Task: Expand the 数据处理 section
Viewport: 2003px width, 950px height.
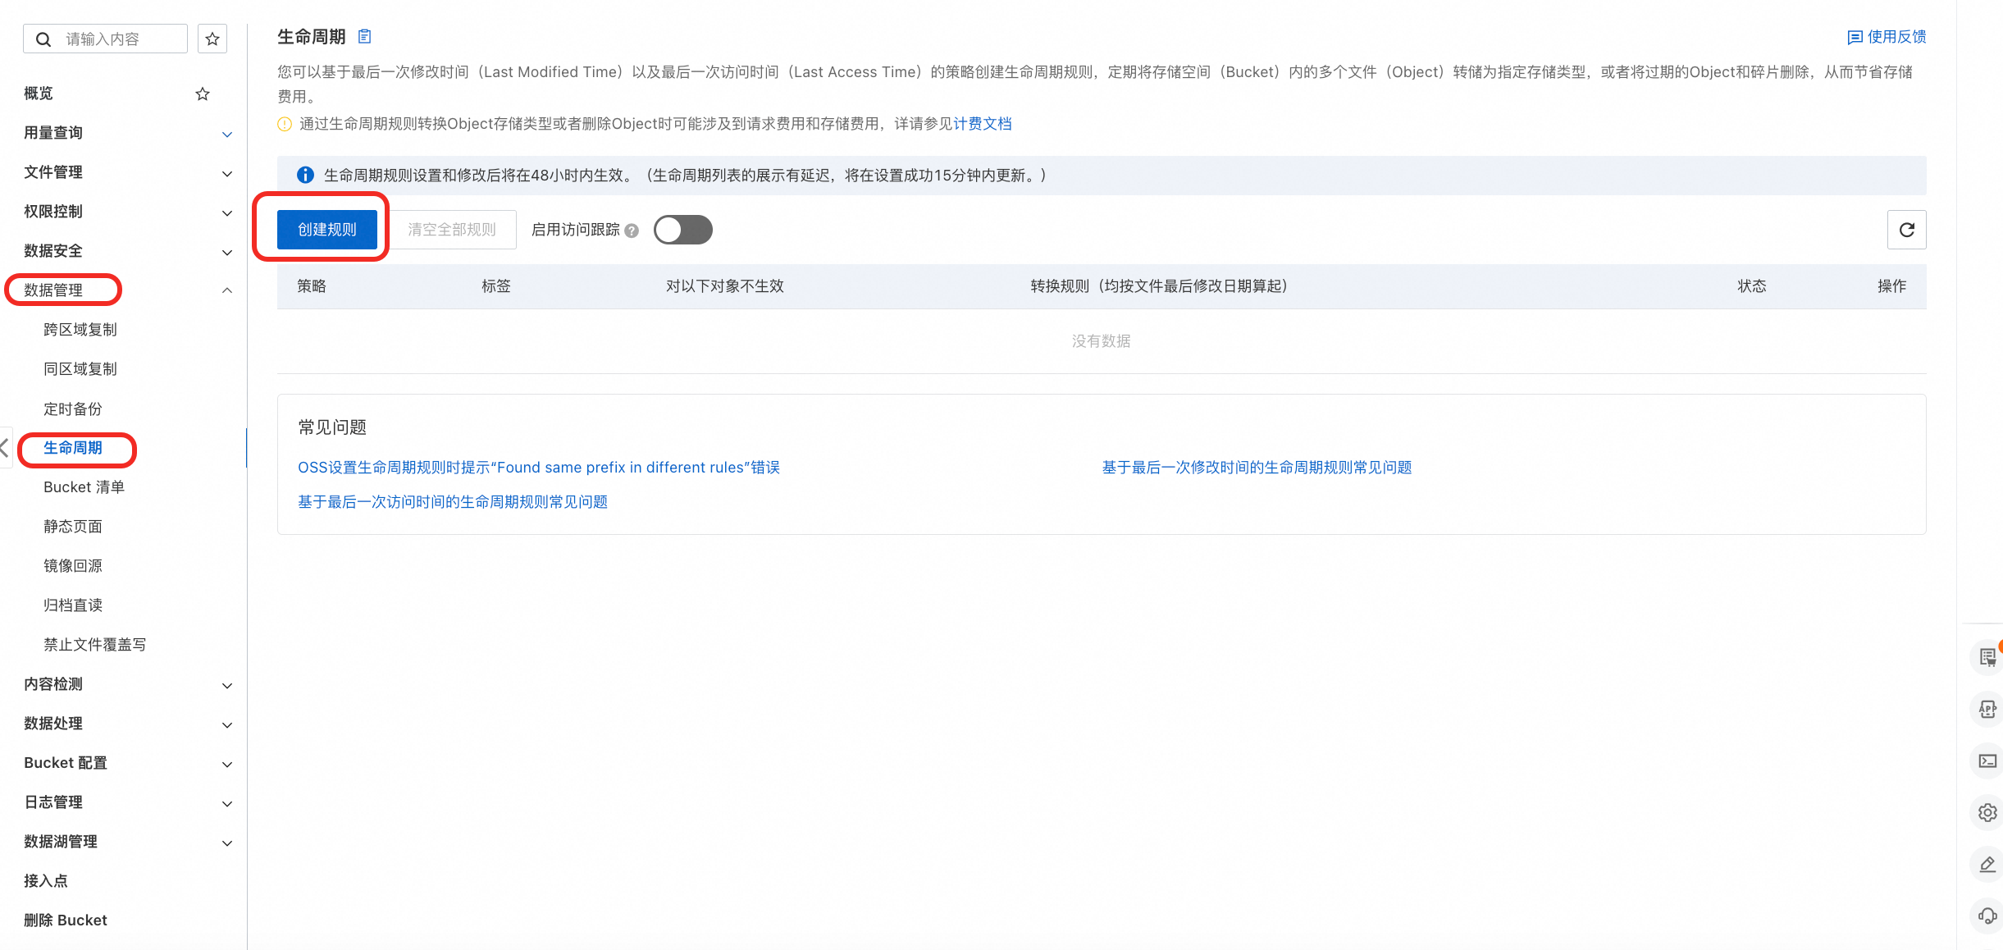Action: [227, 724]
